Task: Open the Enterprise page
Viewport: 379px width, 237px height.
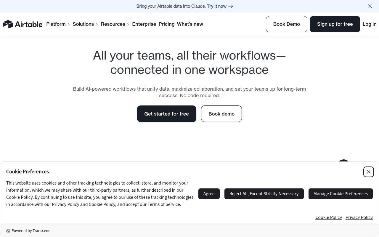Action: coord(144,24)
